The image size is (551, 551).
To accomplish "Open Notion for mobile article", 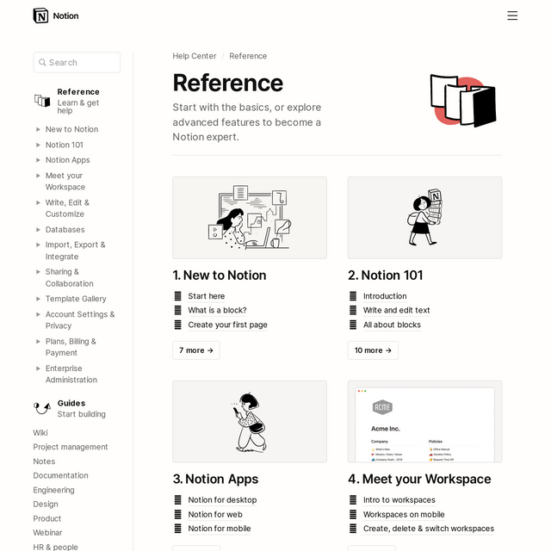I will point(220,529).
